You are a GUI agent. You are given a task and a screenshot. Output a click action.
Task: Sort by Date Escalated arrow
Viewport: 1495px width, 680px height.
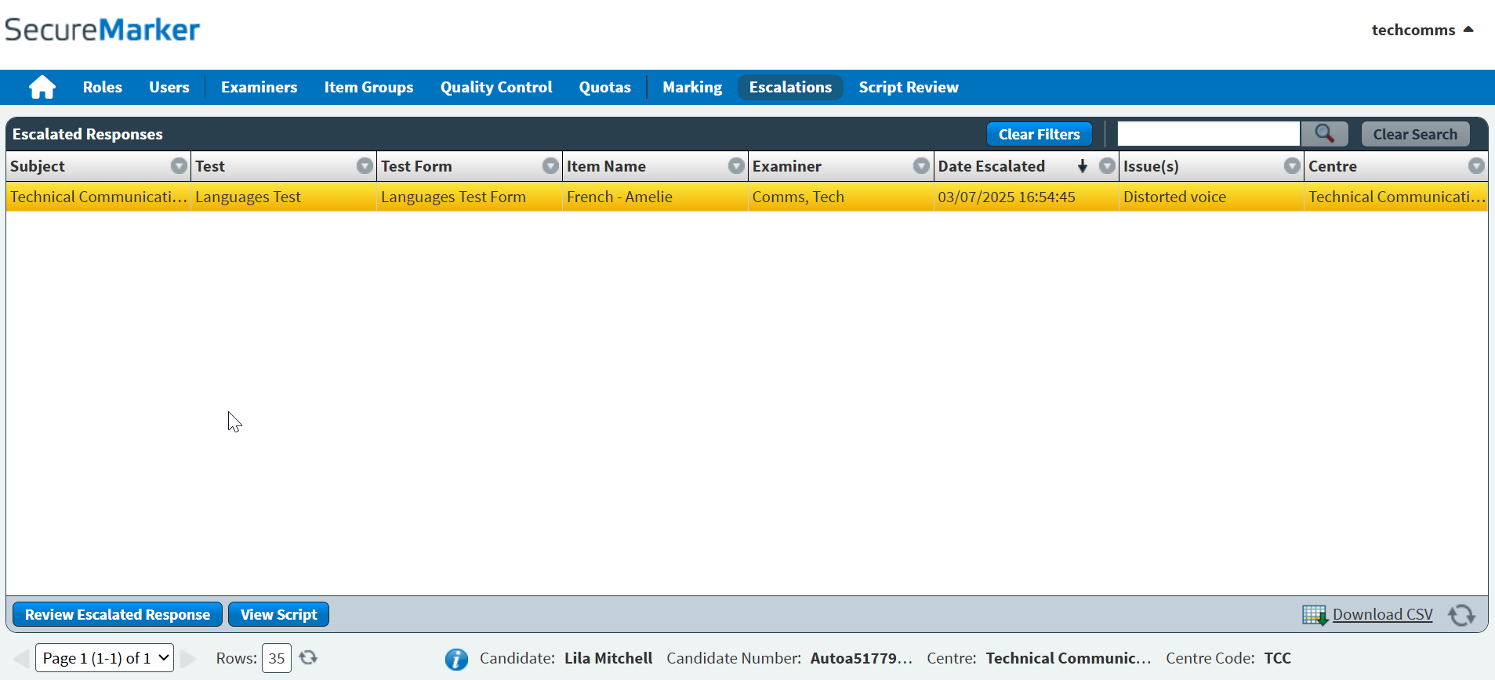[1083, 166]
